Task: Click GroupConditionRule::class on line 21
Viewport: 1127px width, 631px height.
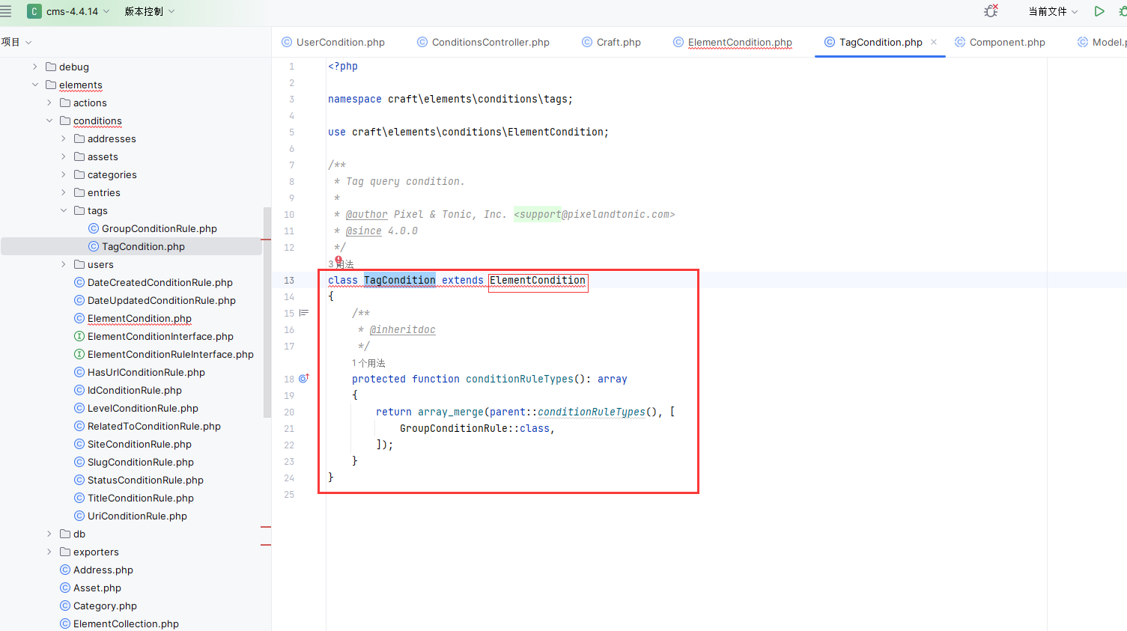Action: (x=475, y=429)
